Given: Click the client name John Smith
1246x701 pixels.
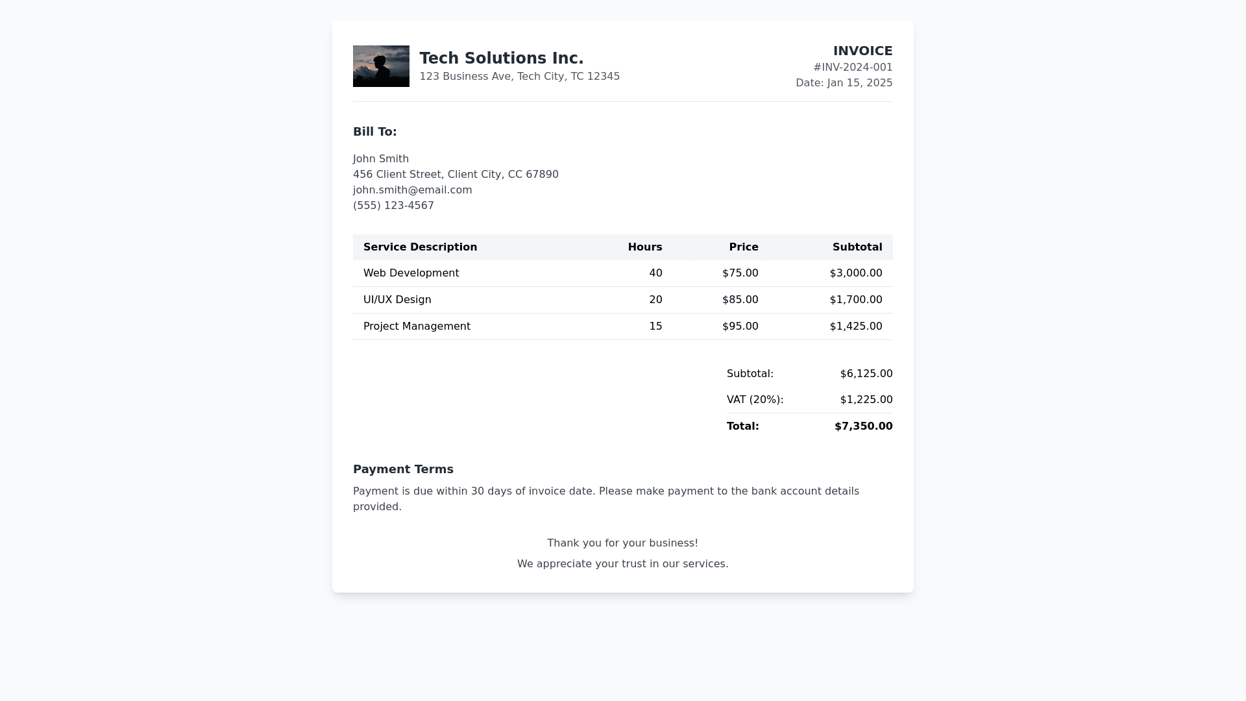Looking at the screenshot, I should [380, 159].
